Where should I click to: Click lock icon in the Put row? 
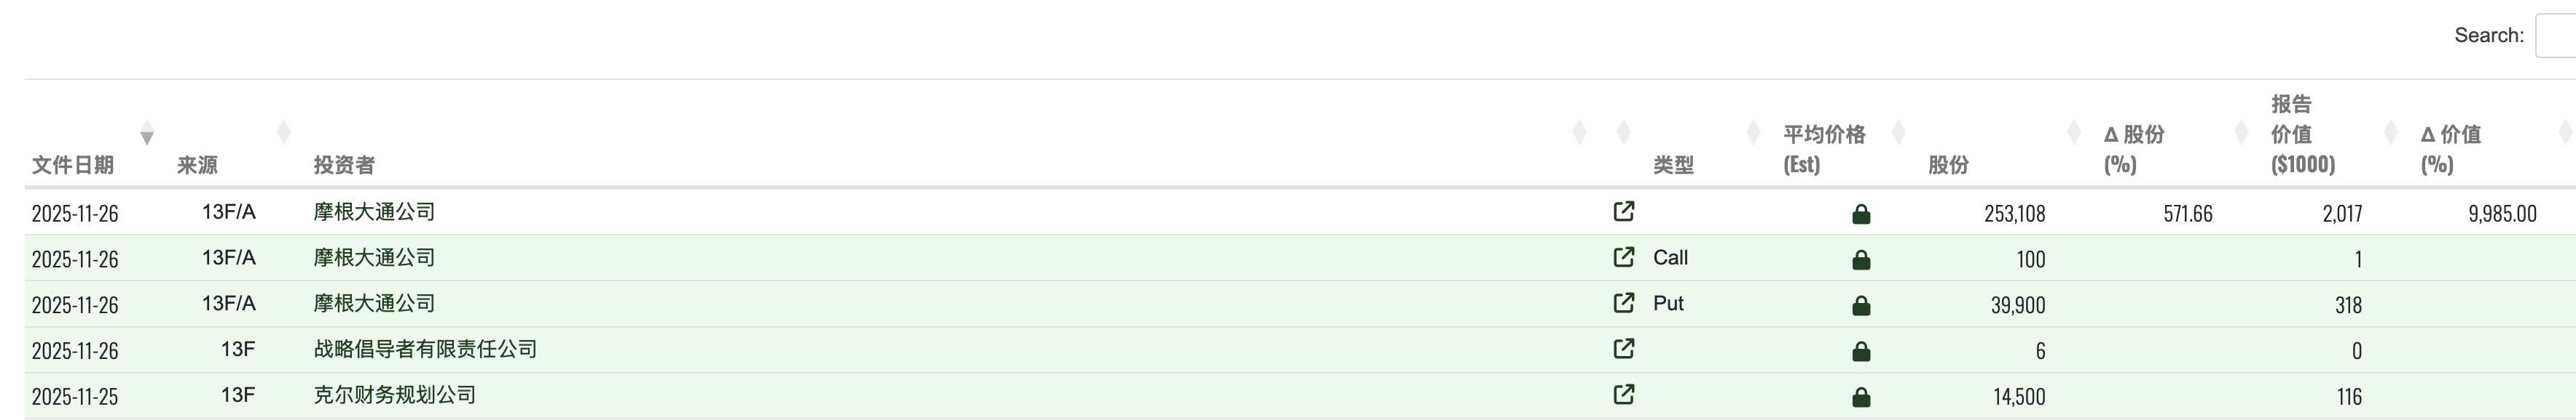point(1861,305)
